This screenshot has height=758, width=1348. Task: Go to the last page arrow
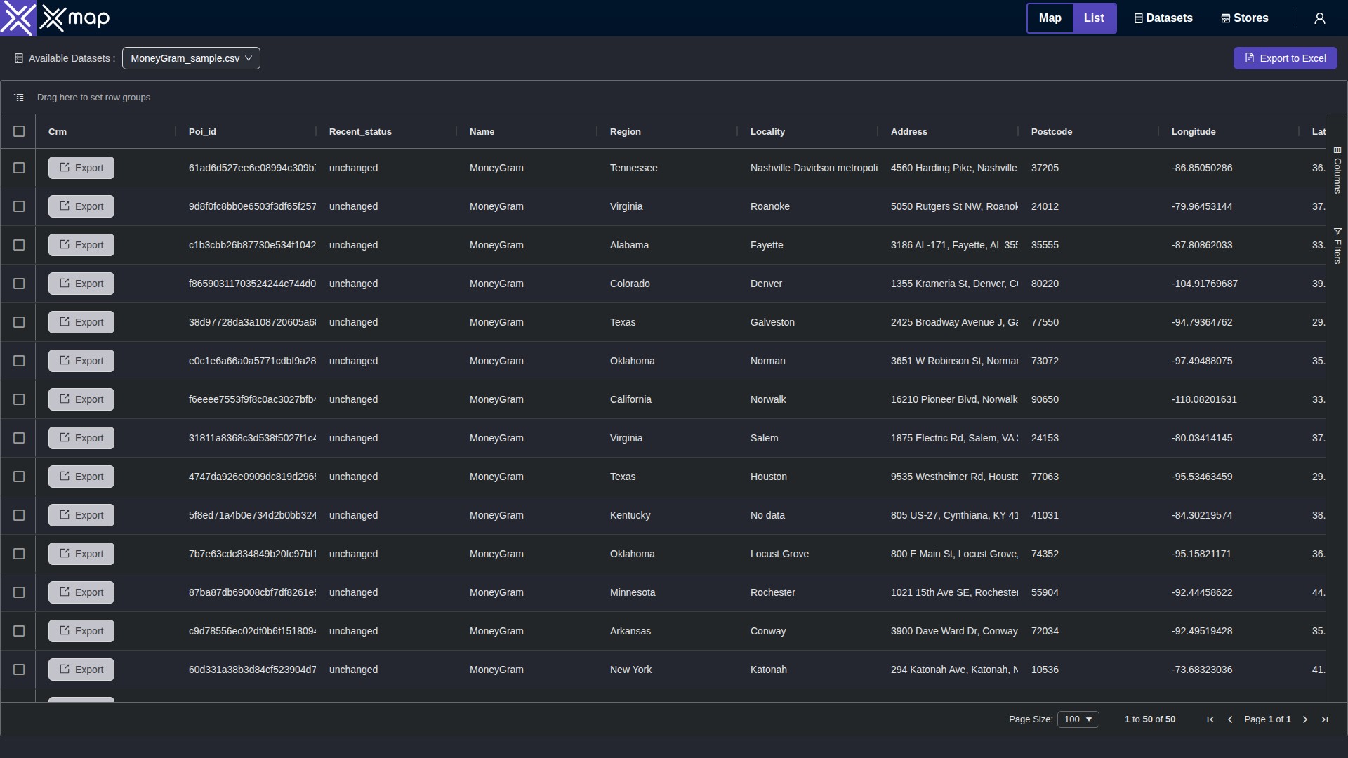click(x=1325, y=719)
